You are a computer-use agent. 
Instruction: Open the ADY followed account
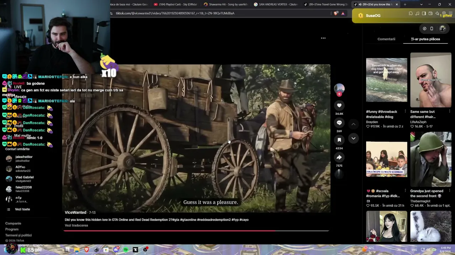[20, 169]
